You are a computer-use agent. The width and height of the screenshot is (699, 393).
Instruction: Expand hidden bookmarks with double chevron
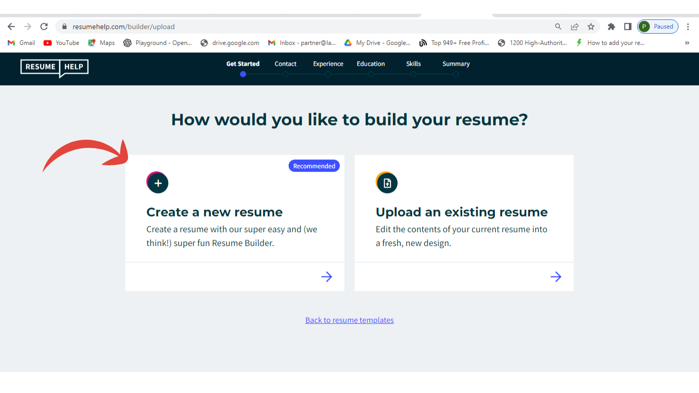click(x=687, y=43)
